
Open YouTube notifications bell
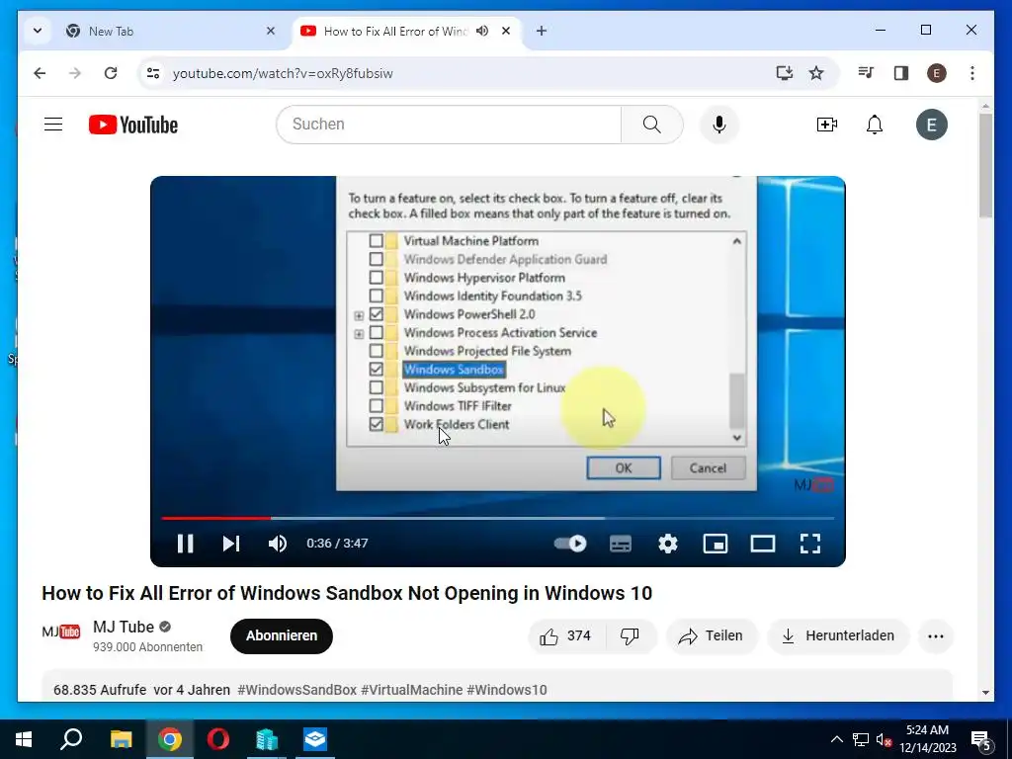coord(875,124)
